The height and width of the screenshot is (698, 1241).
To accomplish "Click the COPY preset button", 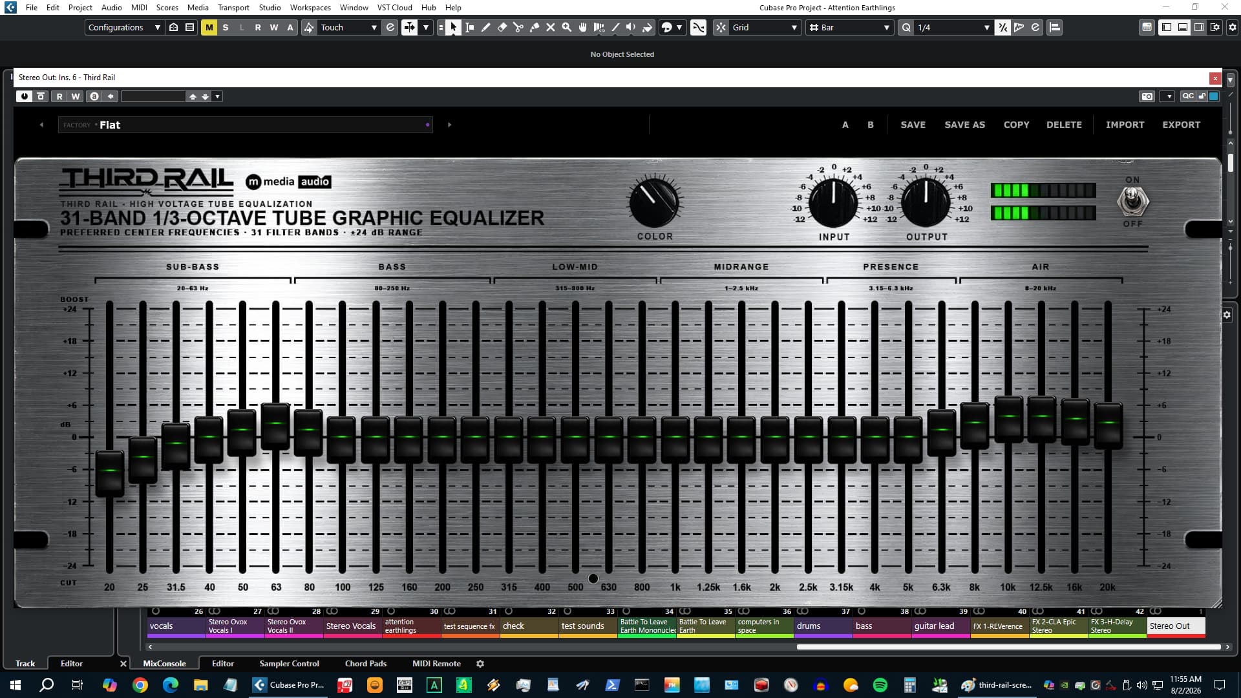I will (x=1016, y=125).
